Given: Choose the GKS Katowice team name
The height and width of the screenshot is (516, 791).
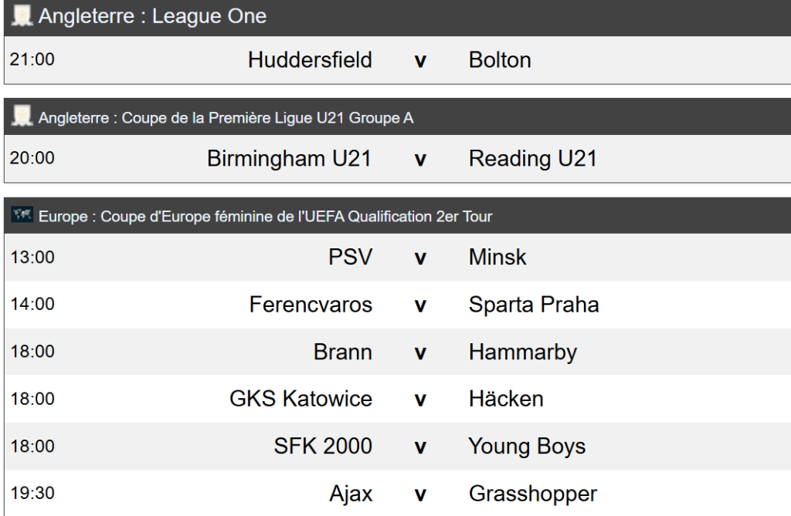Looking at the screenshot, I should (300, 399).
